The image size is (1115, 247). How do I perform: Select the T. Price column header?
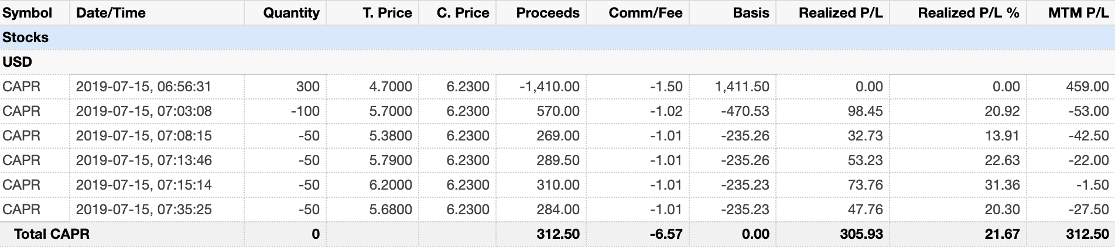(x=387, y=13)
